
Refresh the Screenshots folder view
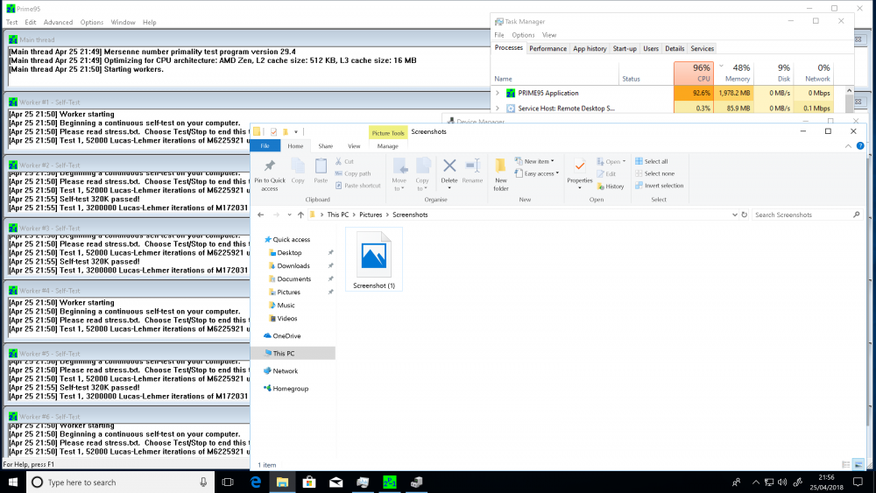(744, 215)
